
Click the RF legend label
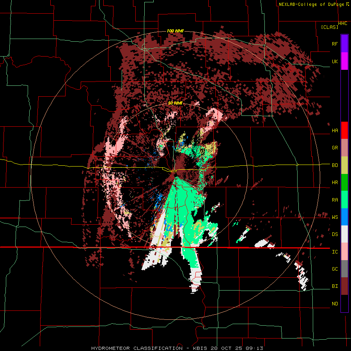(335, 44)
